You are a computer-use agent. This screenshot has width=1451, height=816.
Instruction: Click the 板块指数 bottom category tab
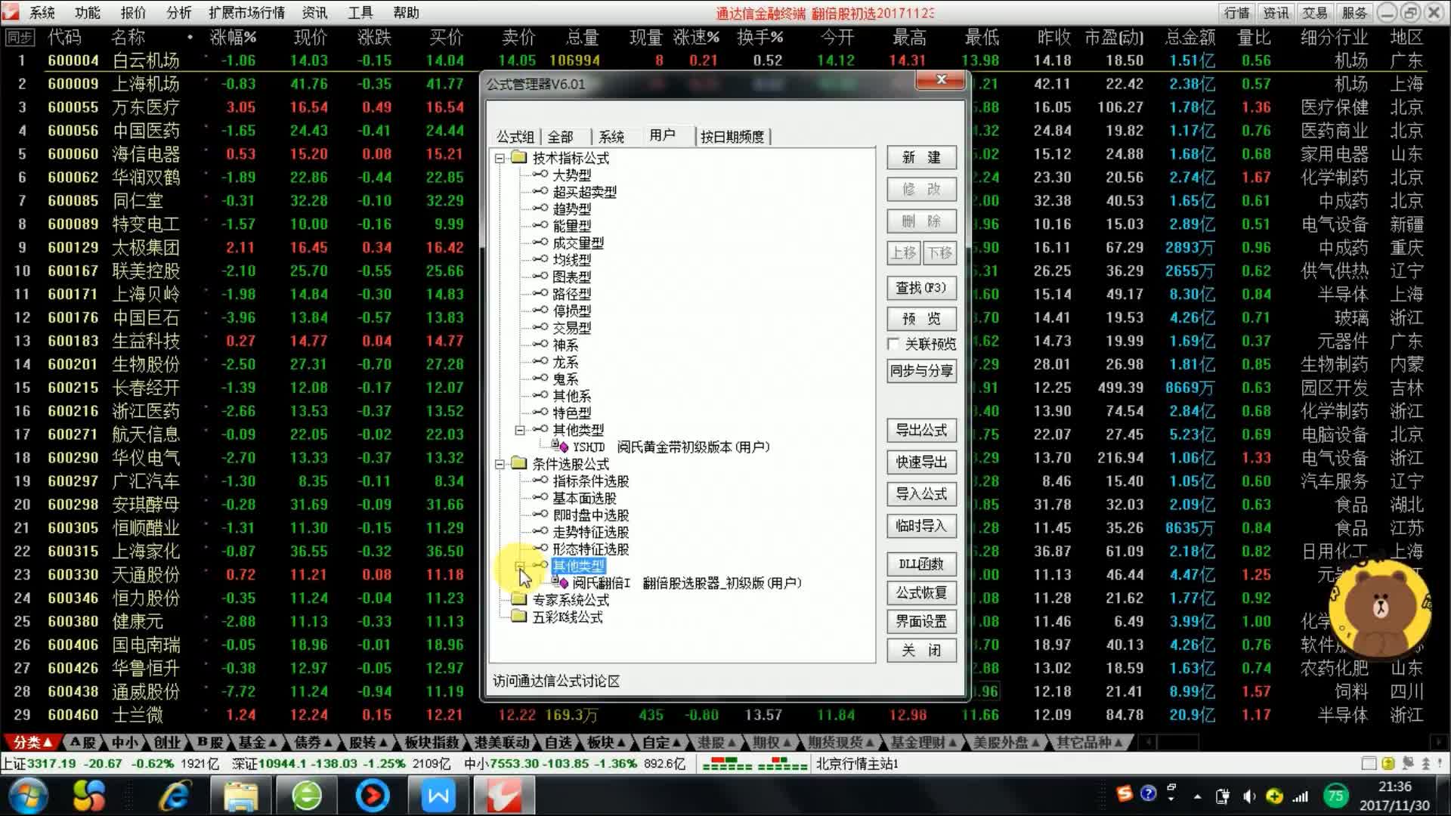coord(432,743)
